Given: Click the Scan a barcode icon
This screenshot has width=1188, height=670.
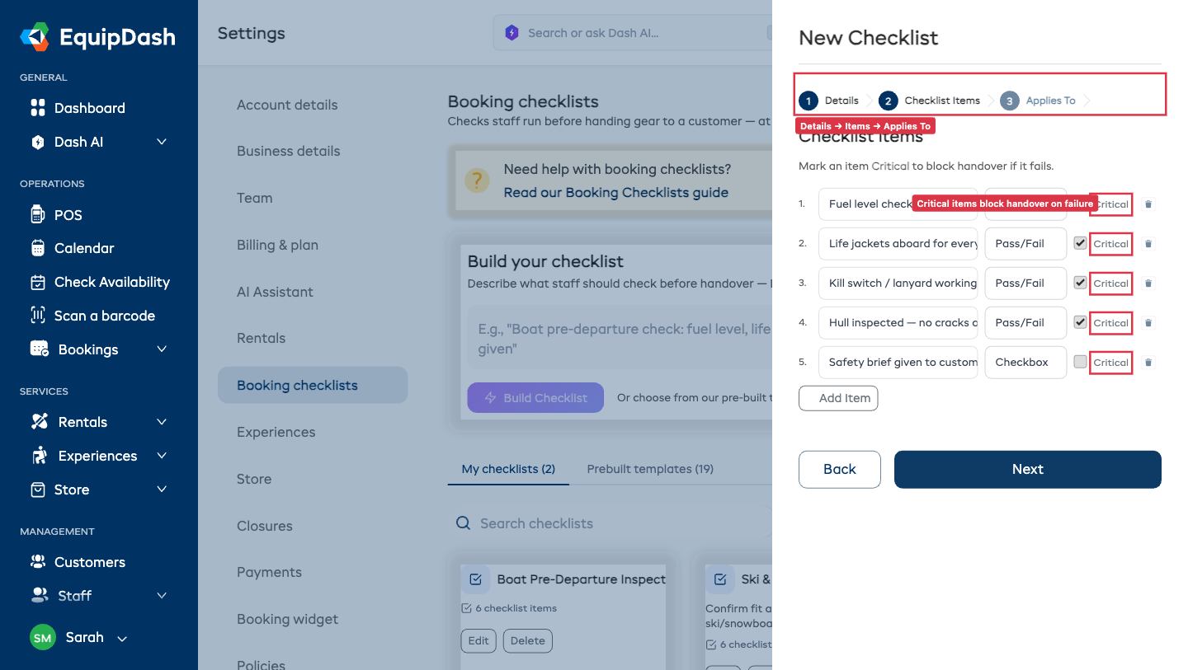Looking at the screenshot, I should click(x=37, y=316).
